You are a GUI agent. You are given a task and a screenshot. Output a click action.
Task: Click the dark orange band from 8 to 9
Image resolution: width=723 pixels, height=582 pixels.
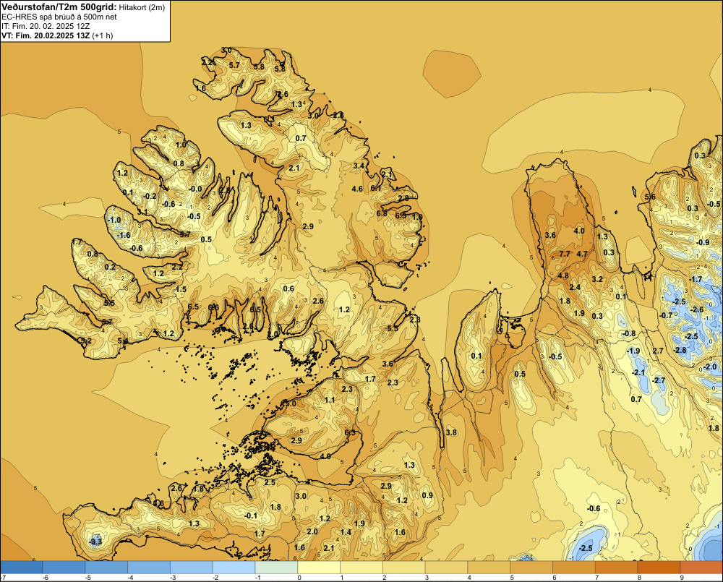[659, 568]
